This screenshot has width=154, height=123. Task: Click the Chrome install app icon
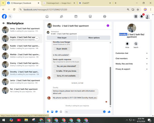pos(133,10)
